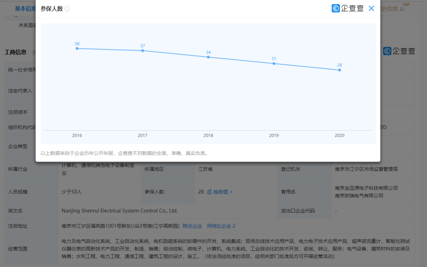Click the registered address 南京市江宁区福英路1001号 text
This screenshot has width=427, height=267.
coord(121,226)
